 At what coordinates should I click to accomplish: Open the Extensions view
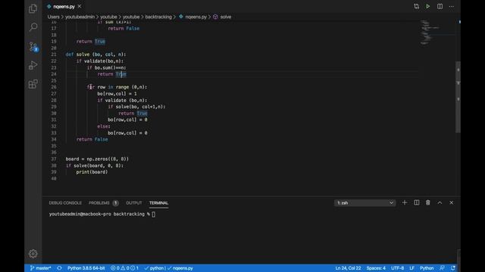[33, 84]
